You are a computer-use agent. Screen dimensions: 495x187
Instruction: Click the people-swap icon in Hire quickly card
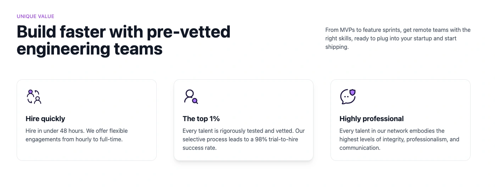[34, 97]
